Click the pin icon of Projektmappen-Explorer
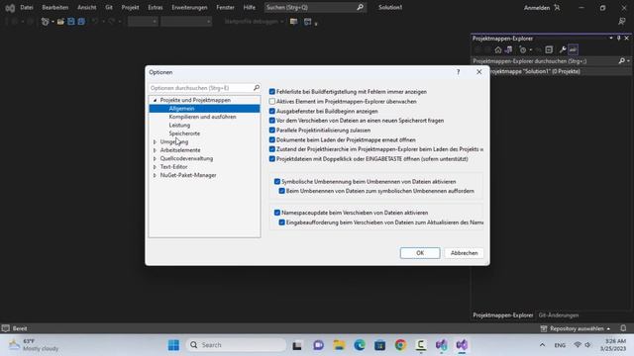This screenshot has width=634, height=356. pos(618,38)
